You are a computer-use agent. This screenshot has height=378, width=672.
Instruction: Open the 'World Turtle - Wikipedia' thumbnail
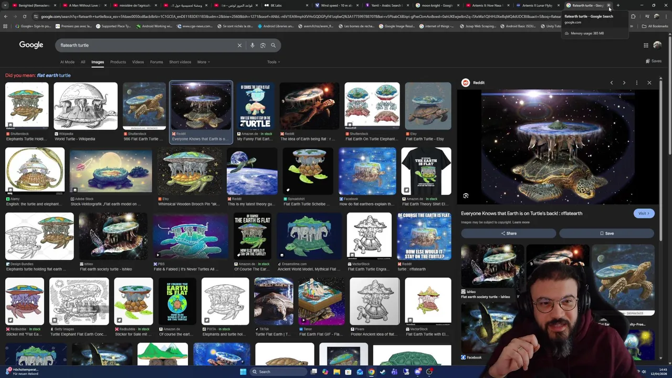pyautogui.click(x=86, y=106)
